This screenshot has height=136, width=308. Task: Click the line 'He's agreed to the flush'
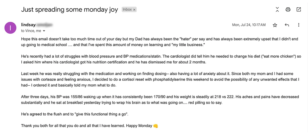[x=75, y=114]
